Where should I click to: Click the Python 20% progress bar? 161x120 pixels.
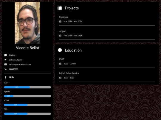click(27, 96)
